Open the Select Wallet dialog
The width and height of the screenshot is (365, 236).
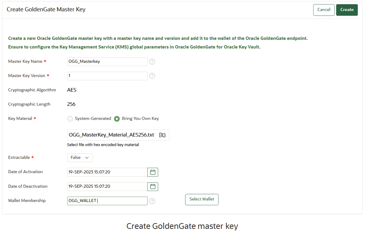pyautogui.click(x=202, y=199)
